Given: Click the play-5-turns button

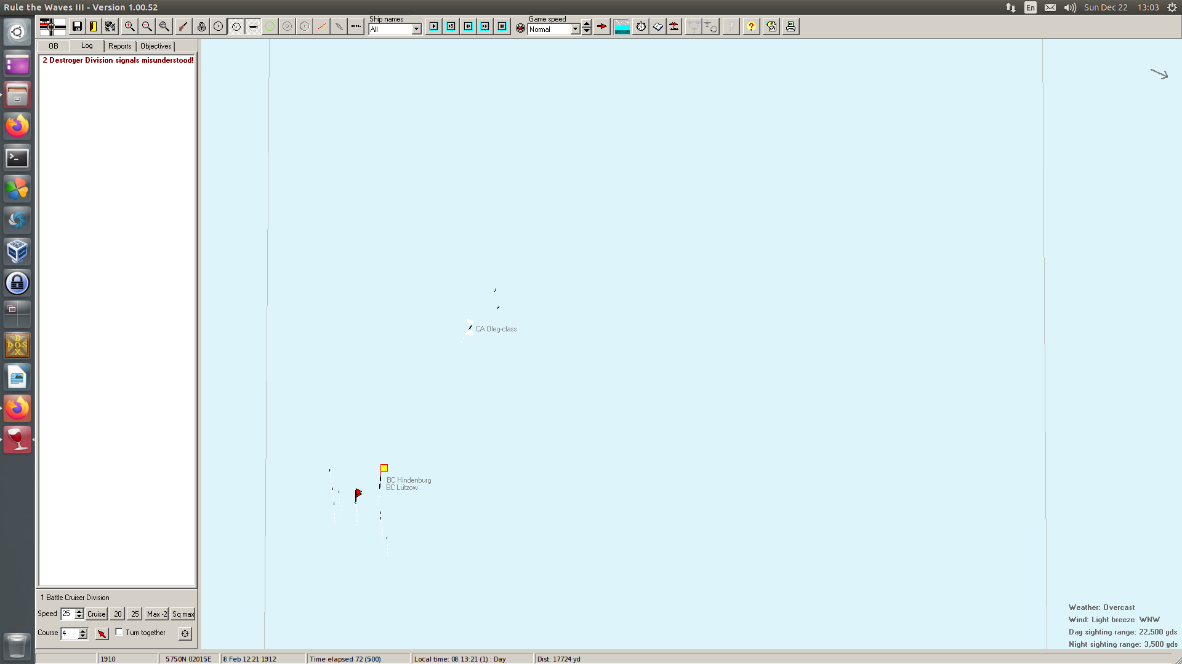Looking at the screenshot, I should tap(451, 26).
